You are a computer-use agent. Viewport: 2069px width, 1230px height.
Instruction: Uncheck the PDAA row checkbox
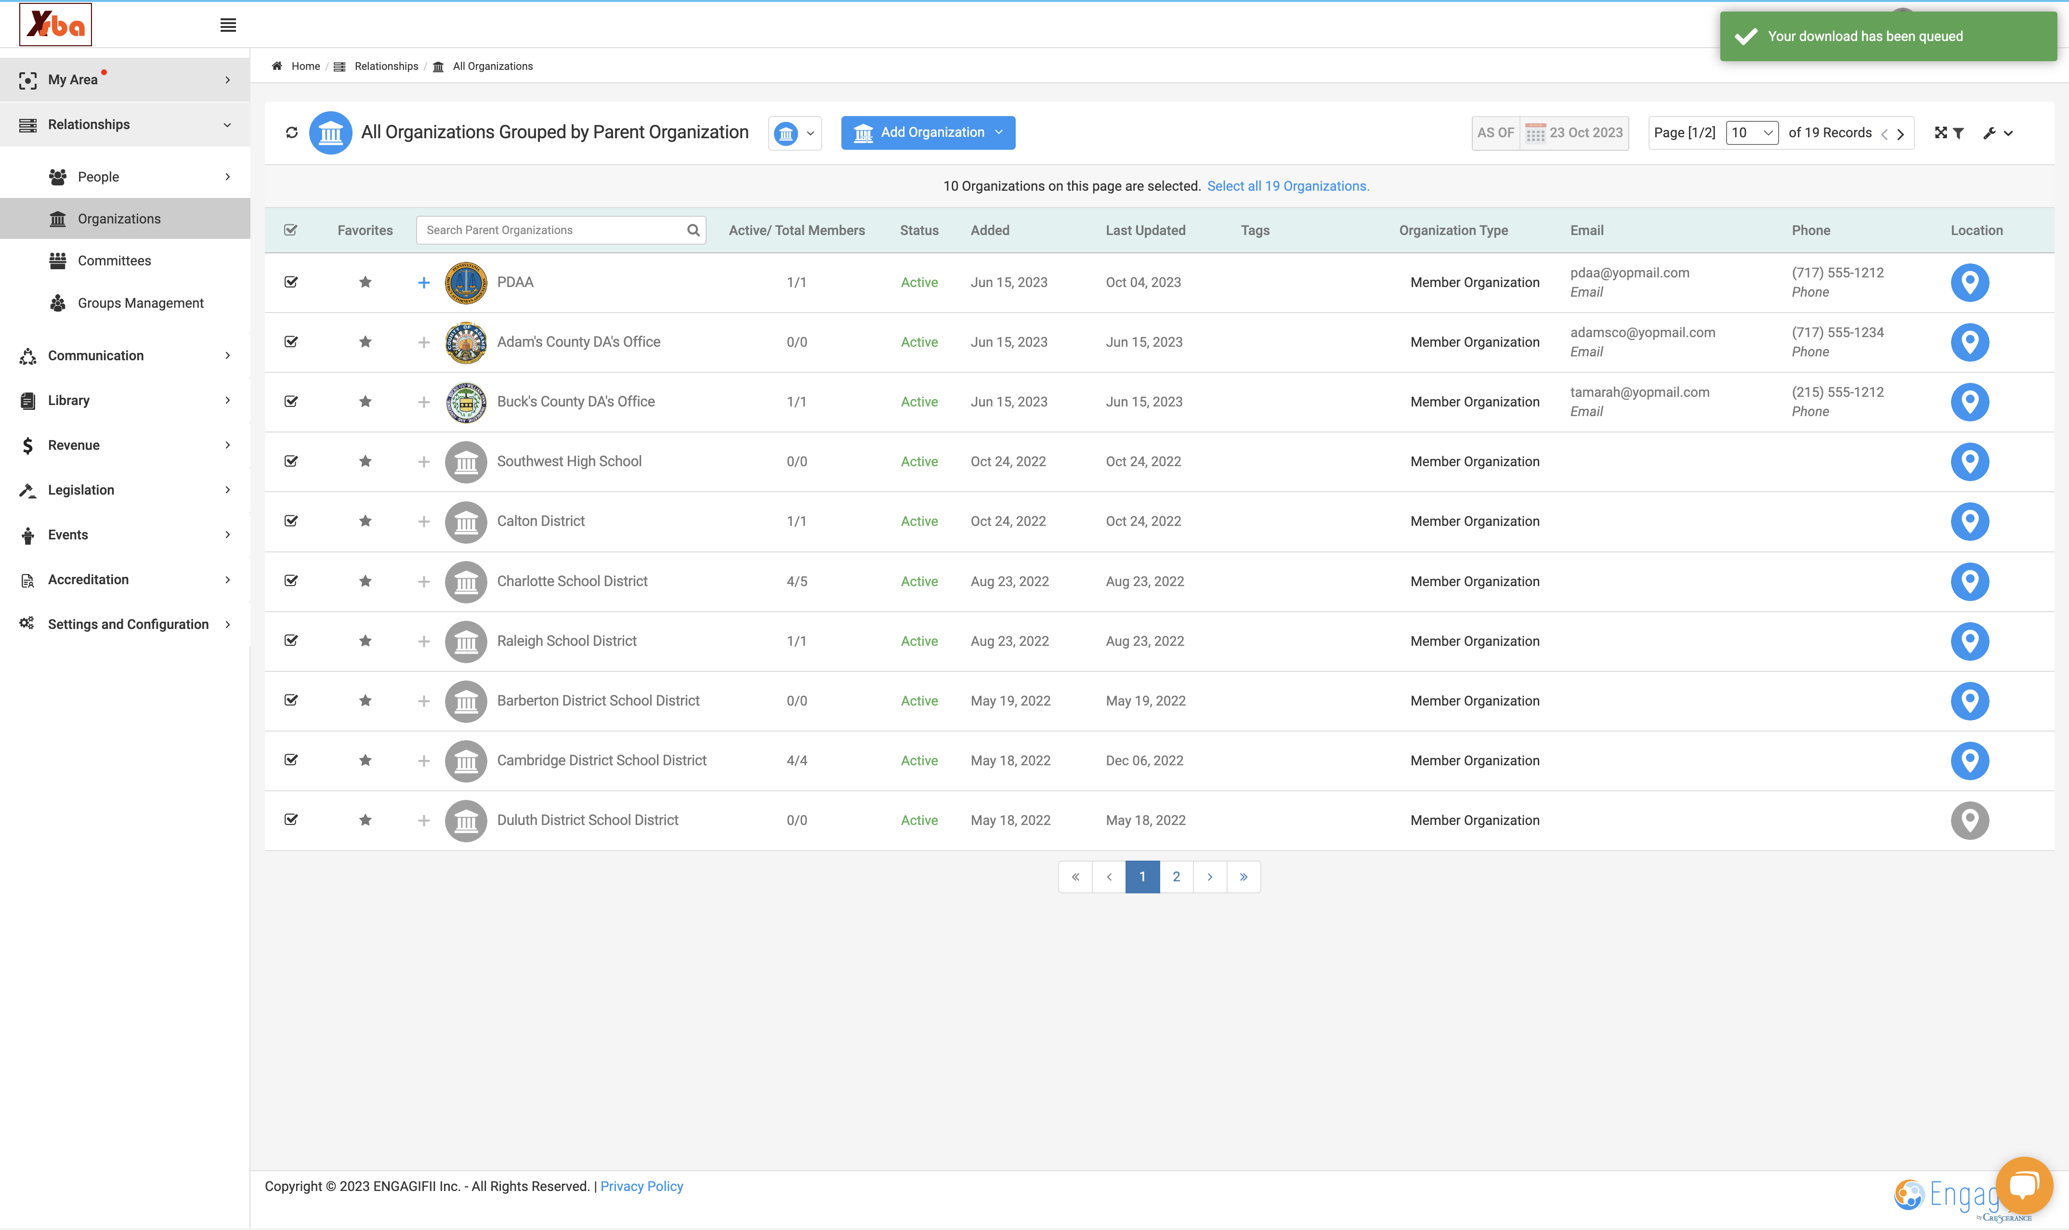point(291,283)
